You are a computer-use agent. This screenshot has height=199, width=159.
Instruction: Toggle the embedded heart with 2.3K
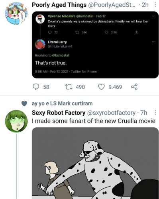click(x=106, y=32)
